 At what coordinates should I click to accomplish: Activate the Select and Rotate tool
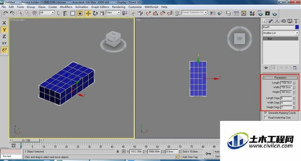click(95, 13)
